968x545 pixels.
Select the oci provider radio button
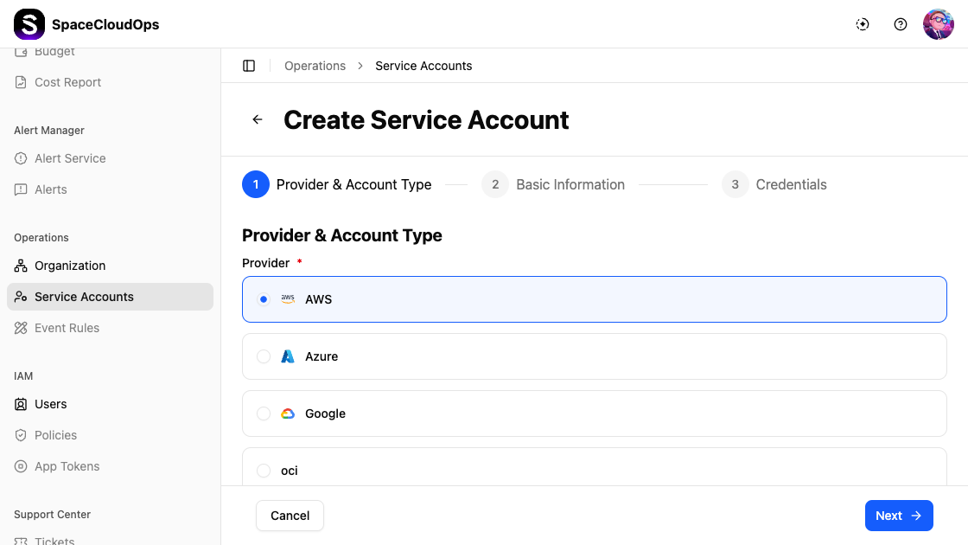pyautogui.click(x=264, y=471)
